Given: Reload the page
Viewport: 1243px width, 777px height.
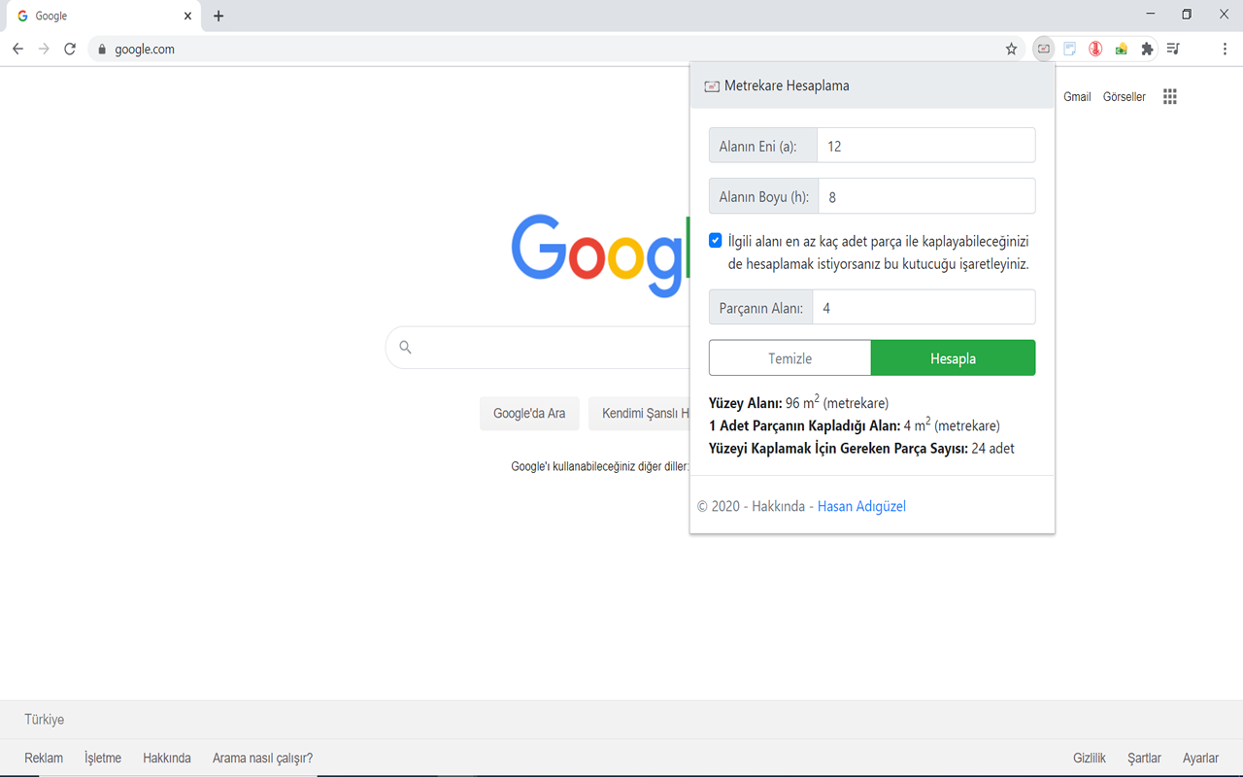Looking at the screenshot, I should click(x=70, y=49).
